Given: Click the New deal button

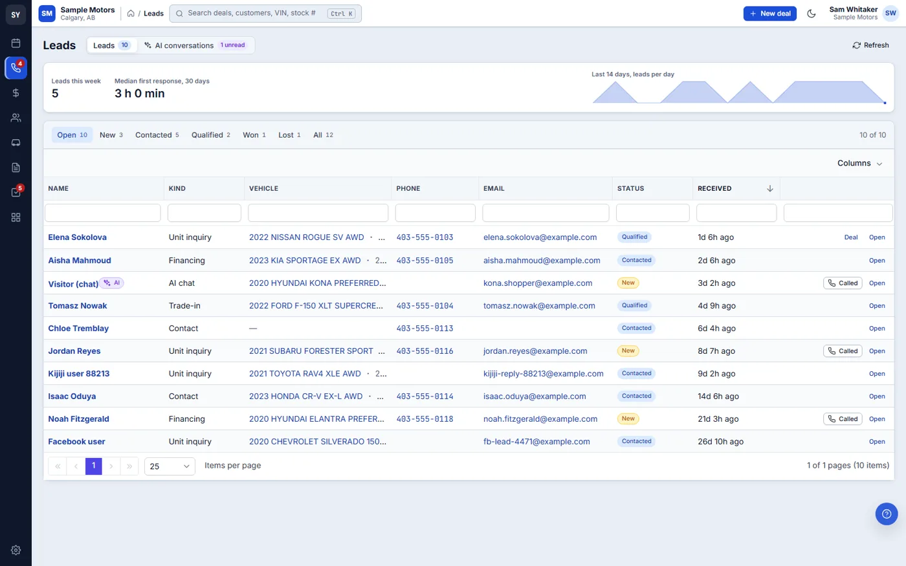Looking at the screenshot, I should click(x=769, y=14).
